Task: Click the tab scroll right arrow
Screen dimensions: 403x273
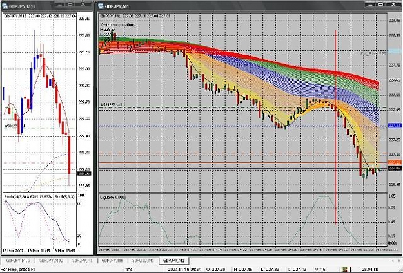Action: [398, 261]
